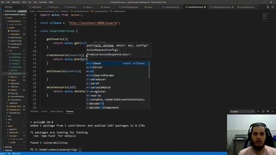Switch to the UsuarioServices.js active tab
This screenshot has width=276, height=155.
tap(195, 7)
